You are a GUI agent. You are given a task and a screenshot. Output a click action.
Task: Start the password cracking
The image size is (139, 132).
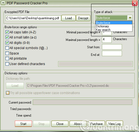click(23, 124)
